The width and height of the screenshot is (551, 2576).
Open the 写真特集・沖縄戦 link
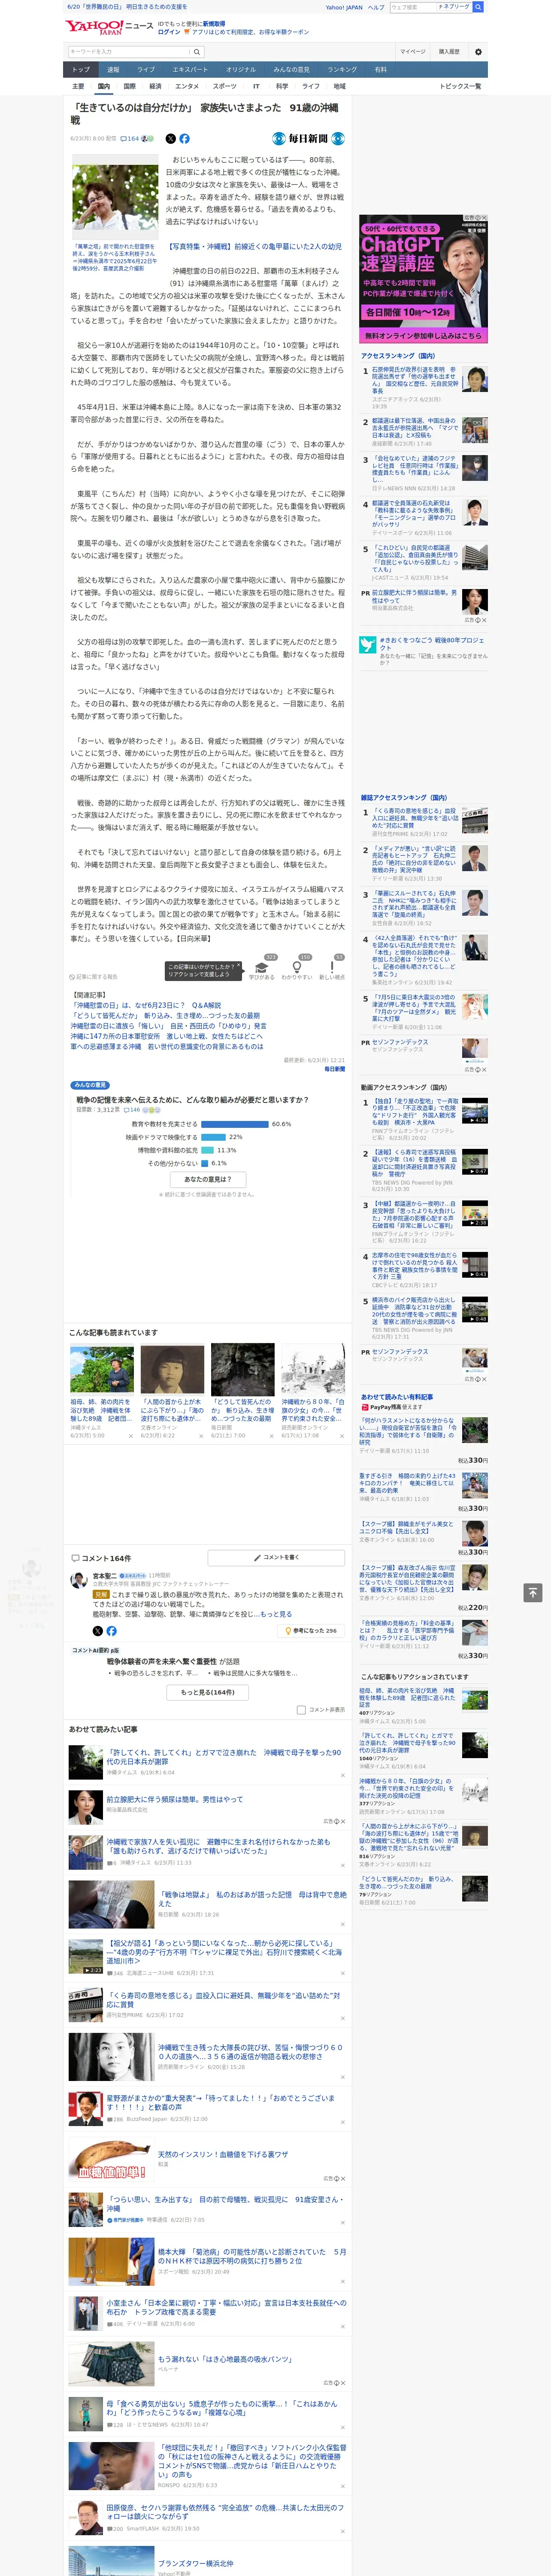pyautogui.click(x=254, y=247)
